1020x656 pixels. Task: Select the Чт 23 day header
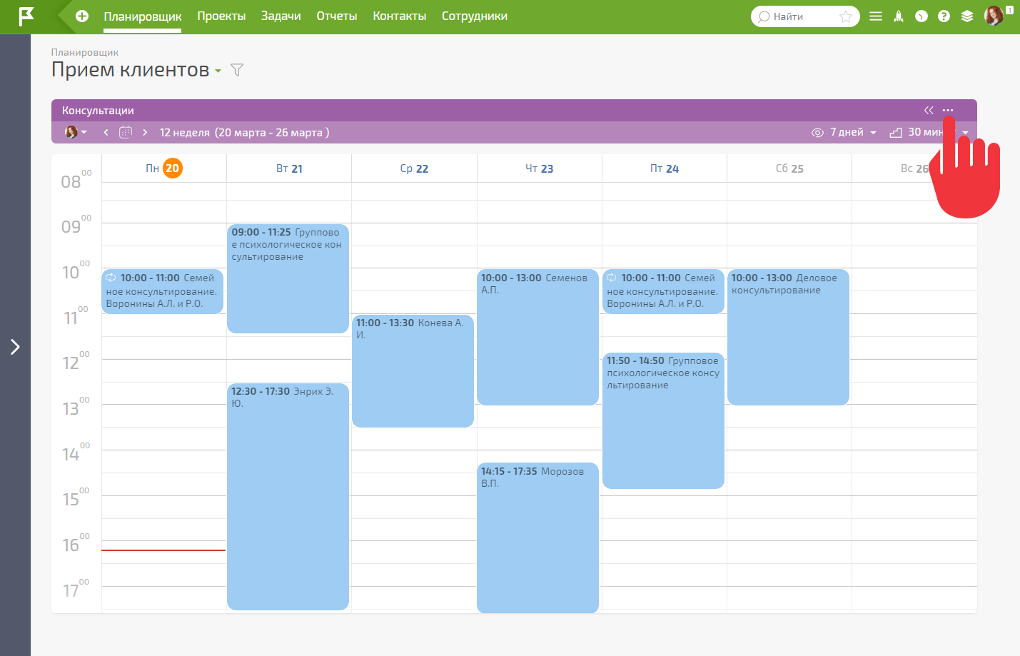pos(540,168)
